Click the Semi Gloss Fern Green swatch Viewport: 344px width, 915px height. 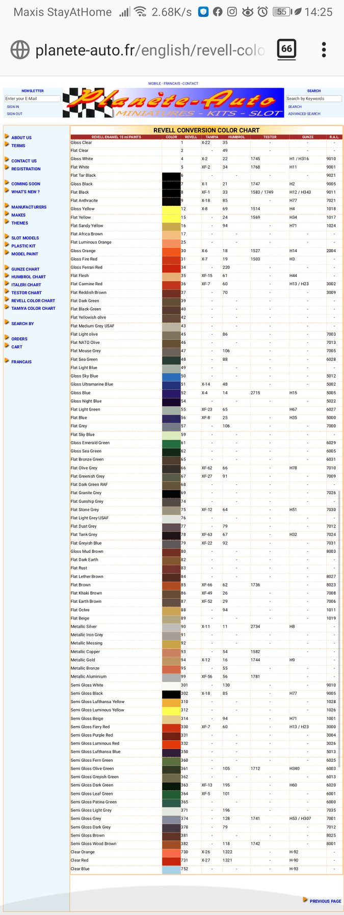171,760
